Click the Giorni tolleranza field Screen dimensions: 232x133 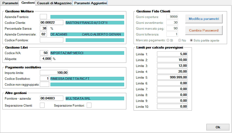[x=172, y=34]
